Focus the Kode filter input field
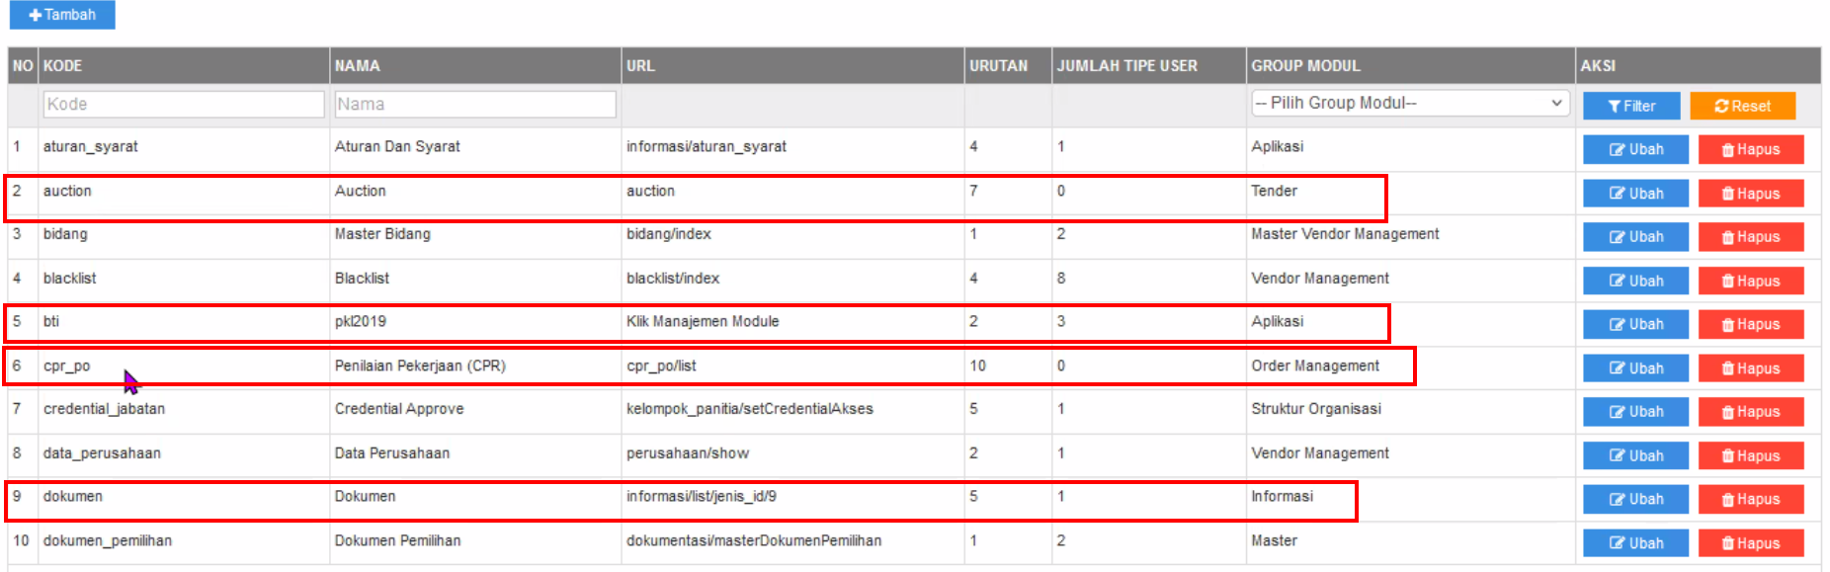 tap(184, 104)
